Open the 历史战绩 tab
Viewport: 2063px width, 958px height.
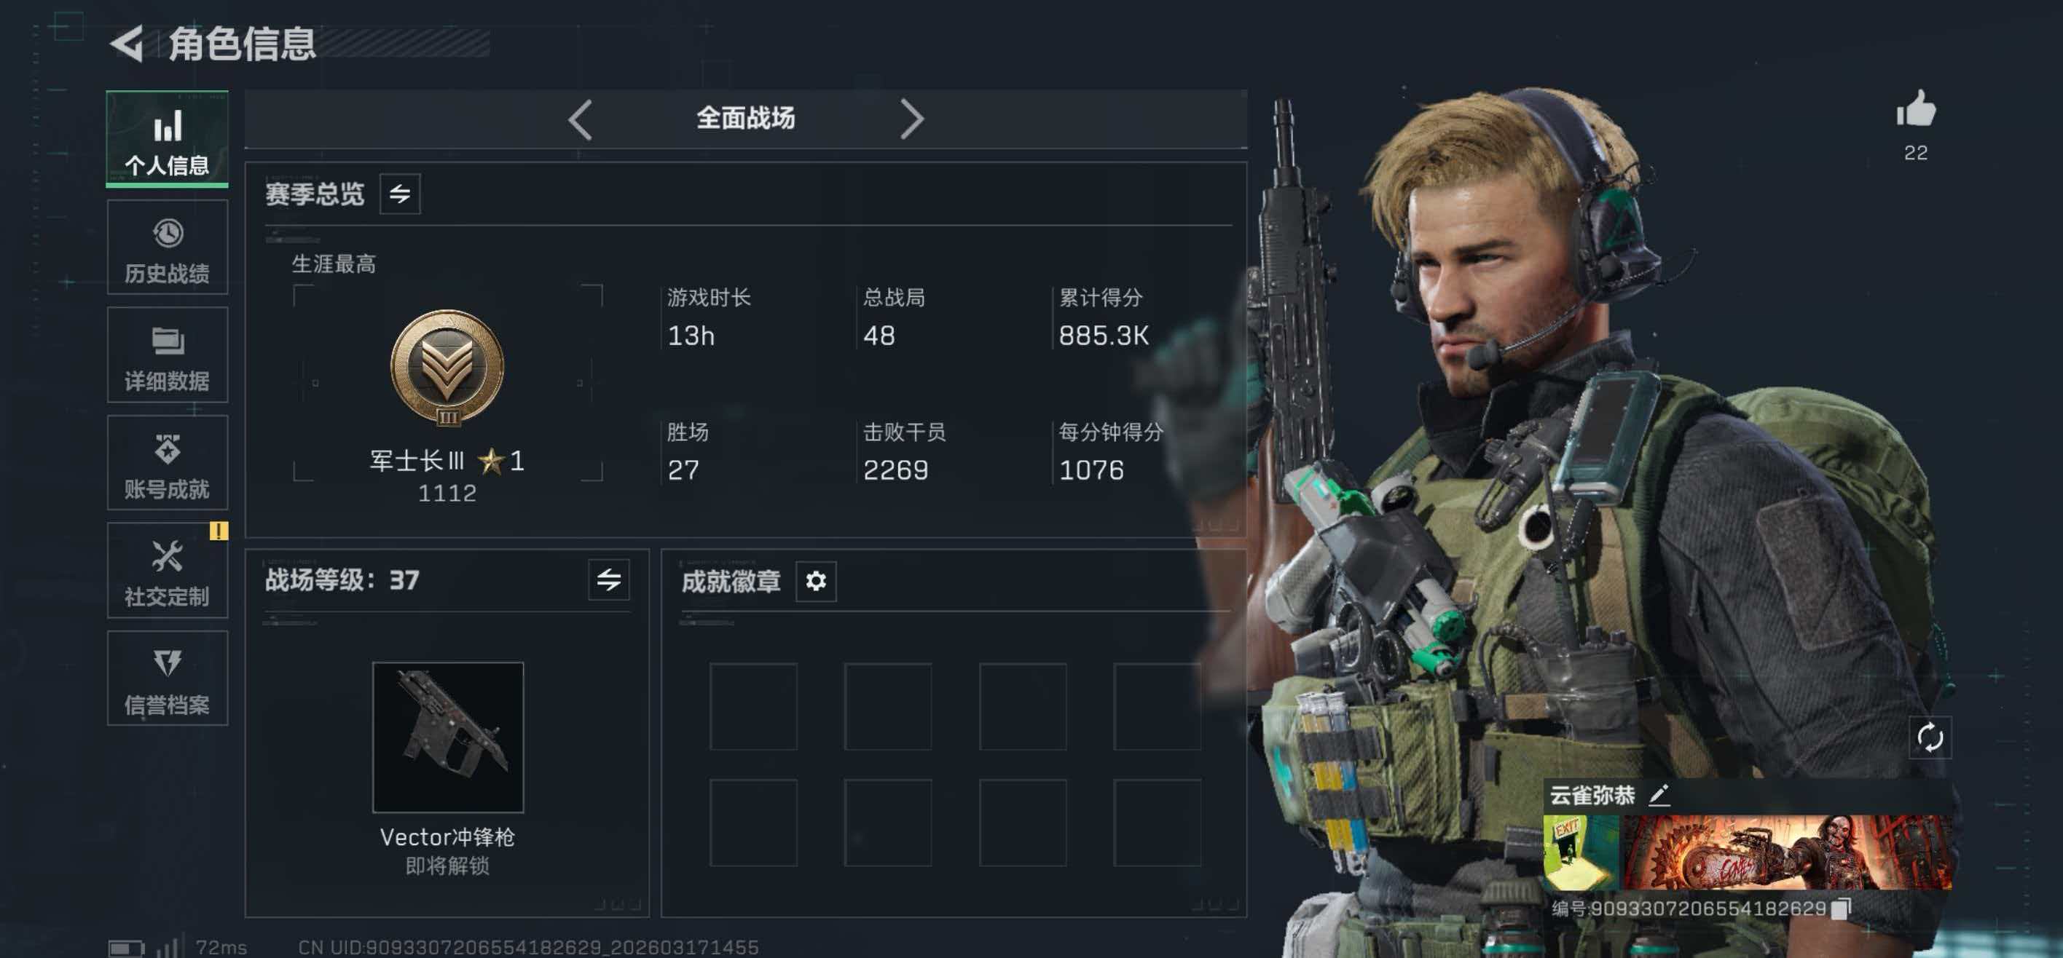168,248
